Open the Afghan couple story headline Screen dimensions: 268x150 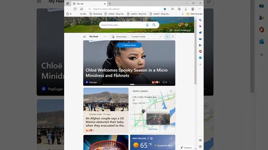(x=106, y=122)
